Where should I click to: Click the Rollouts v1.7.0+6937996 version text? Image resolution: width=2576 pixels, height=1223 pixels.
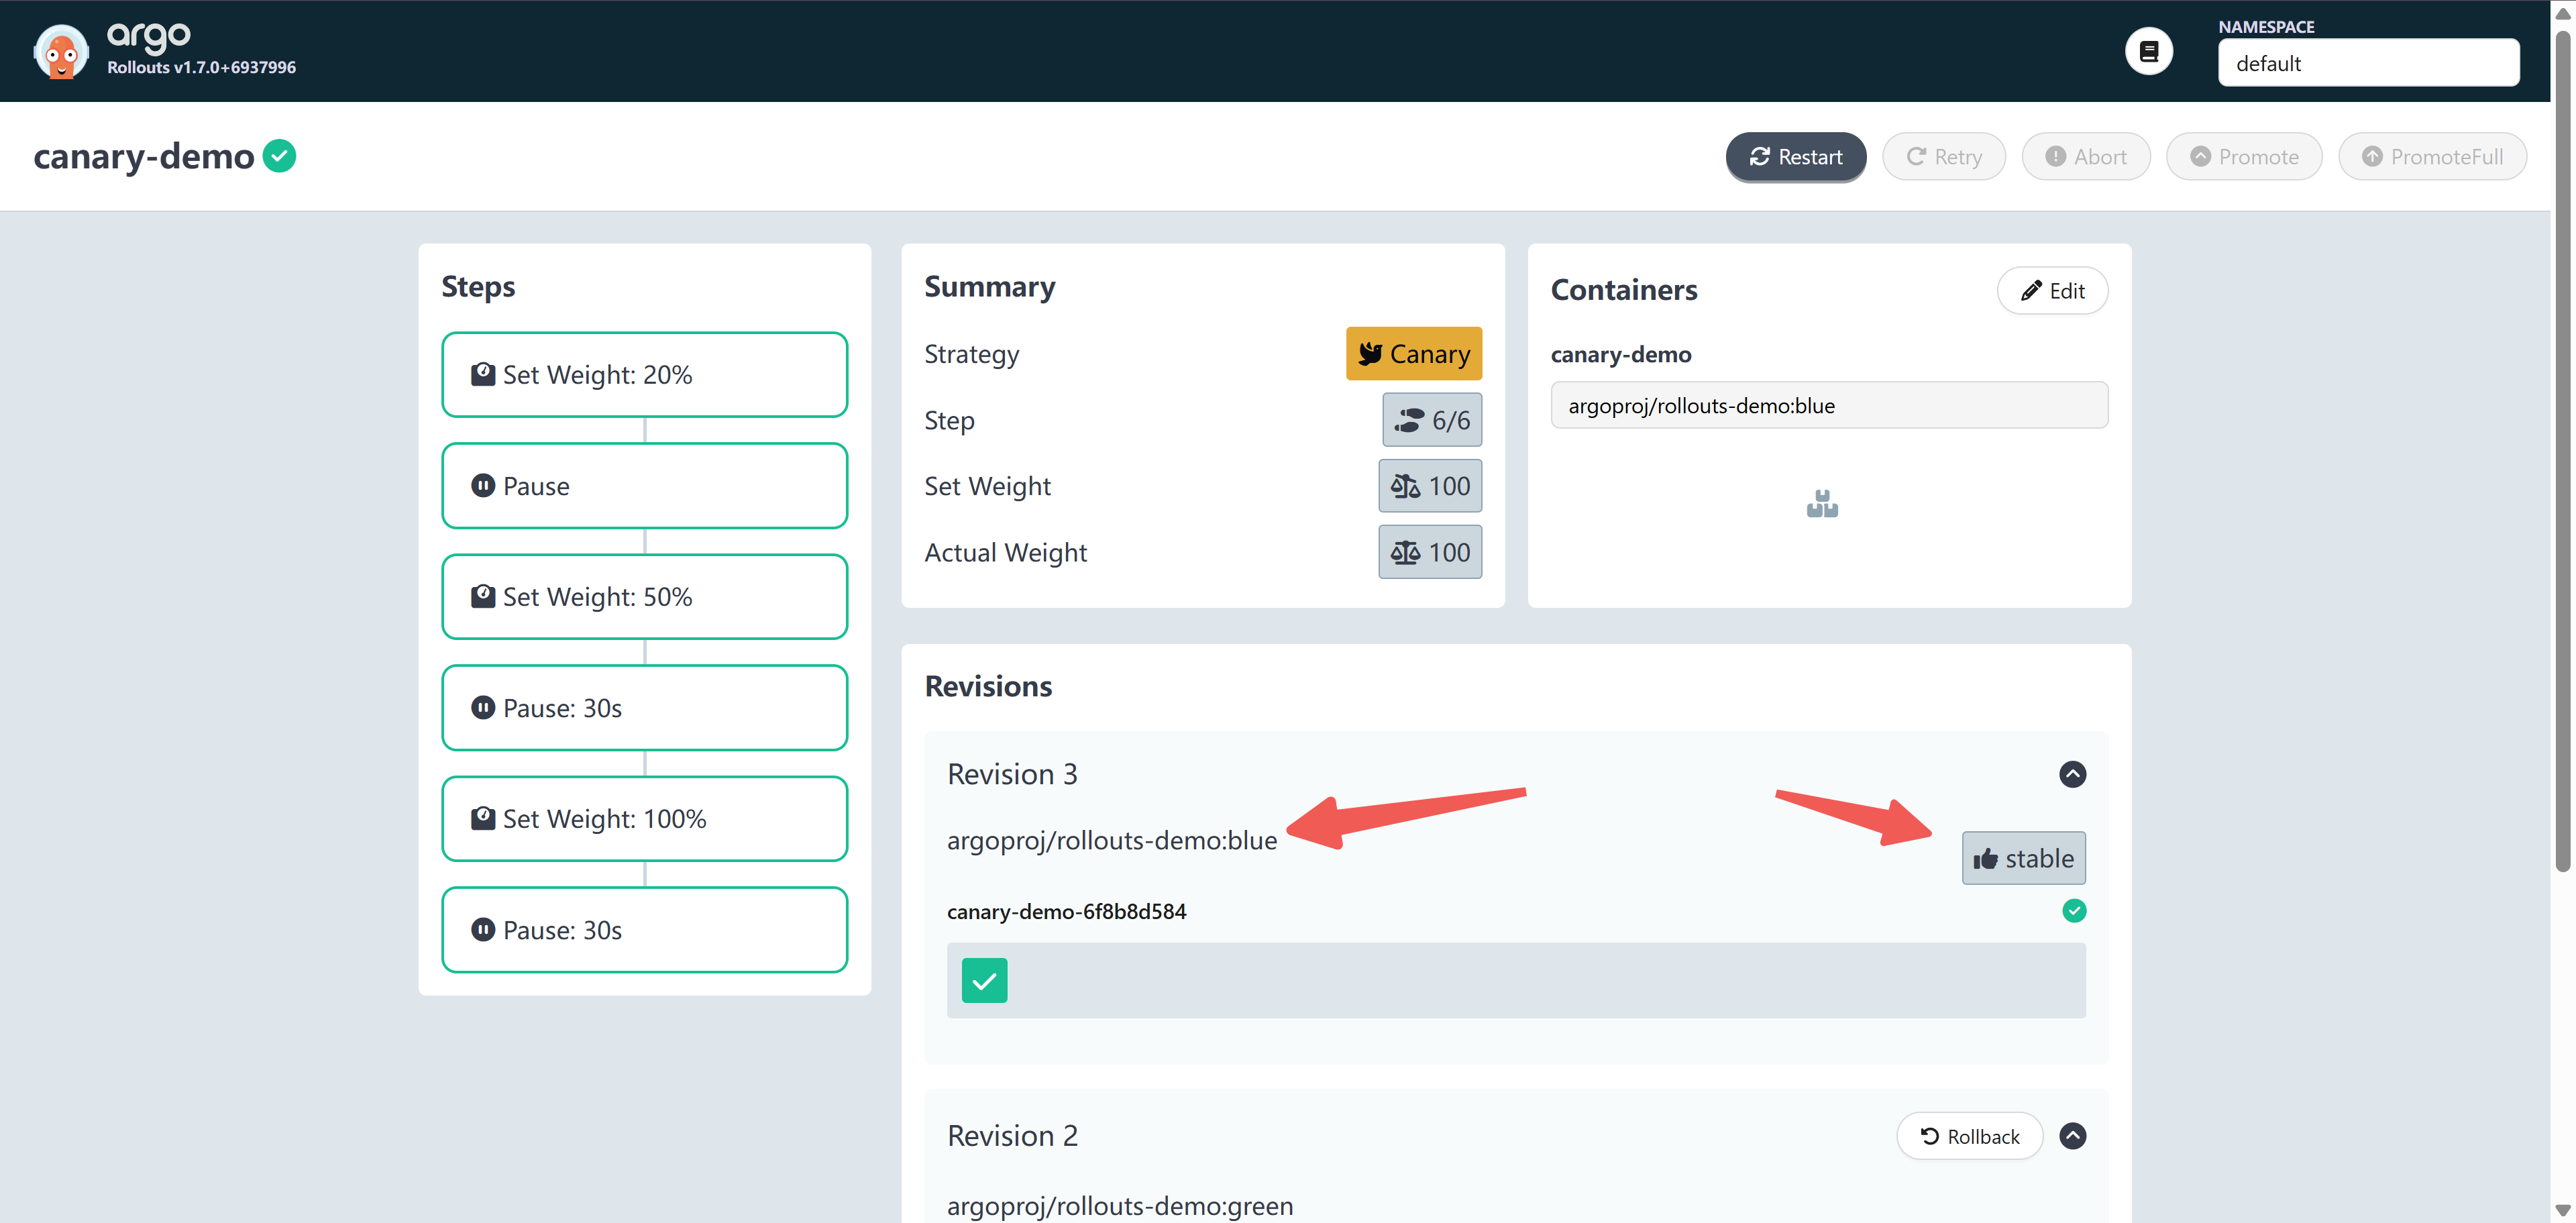point(201,67)
